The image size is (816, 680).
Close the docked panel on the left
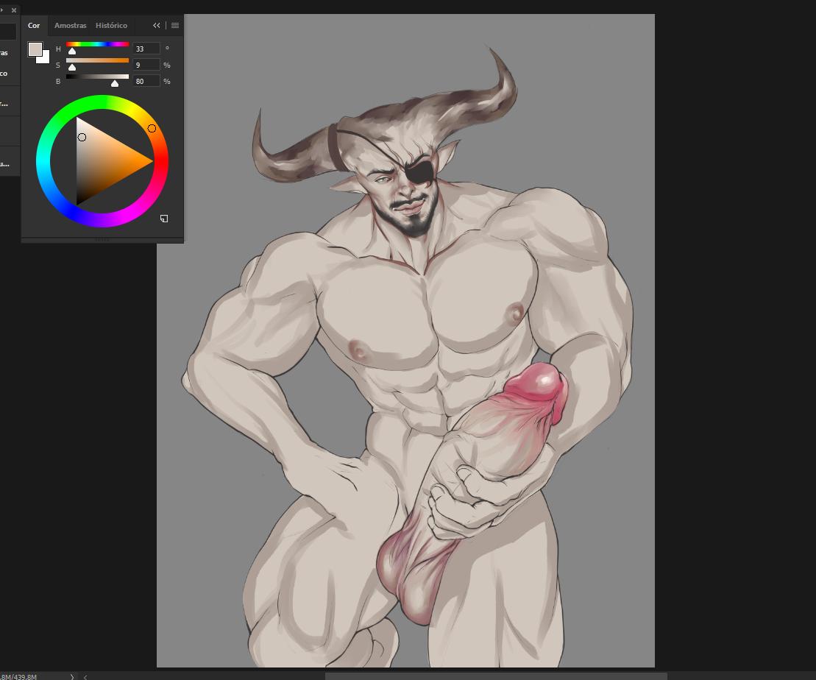[x=13, y=10]
